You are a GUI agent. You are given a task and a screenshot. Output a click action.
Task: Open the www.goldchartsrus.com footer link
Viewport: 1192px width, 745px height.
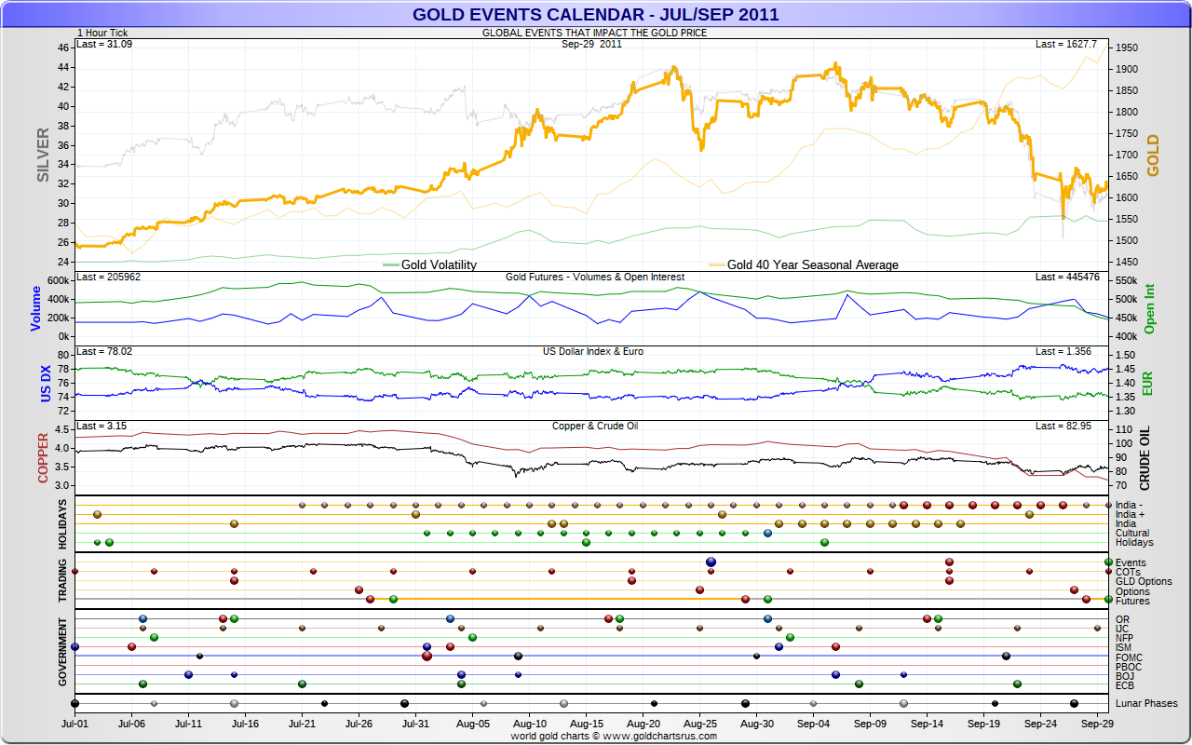tap(659, 736)
